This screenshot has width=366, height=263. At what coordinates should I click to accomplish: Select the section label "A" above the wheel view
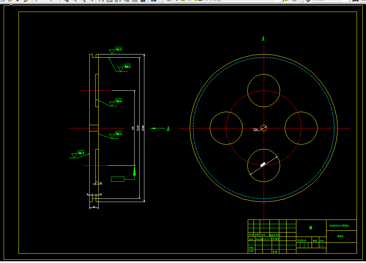click(263, 39)
